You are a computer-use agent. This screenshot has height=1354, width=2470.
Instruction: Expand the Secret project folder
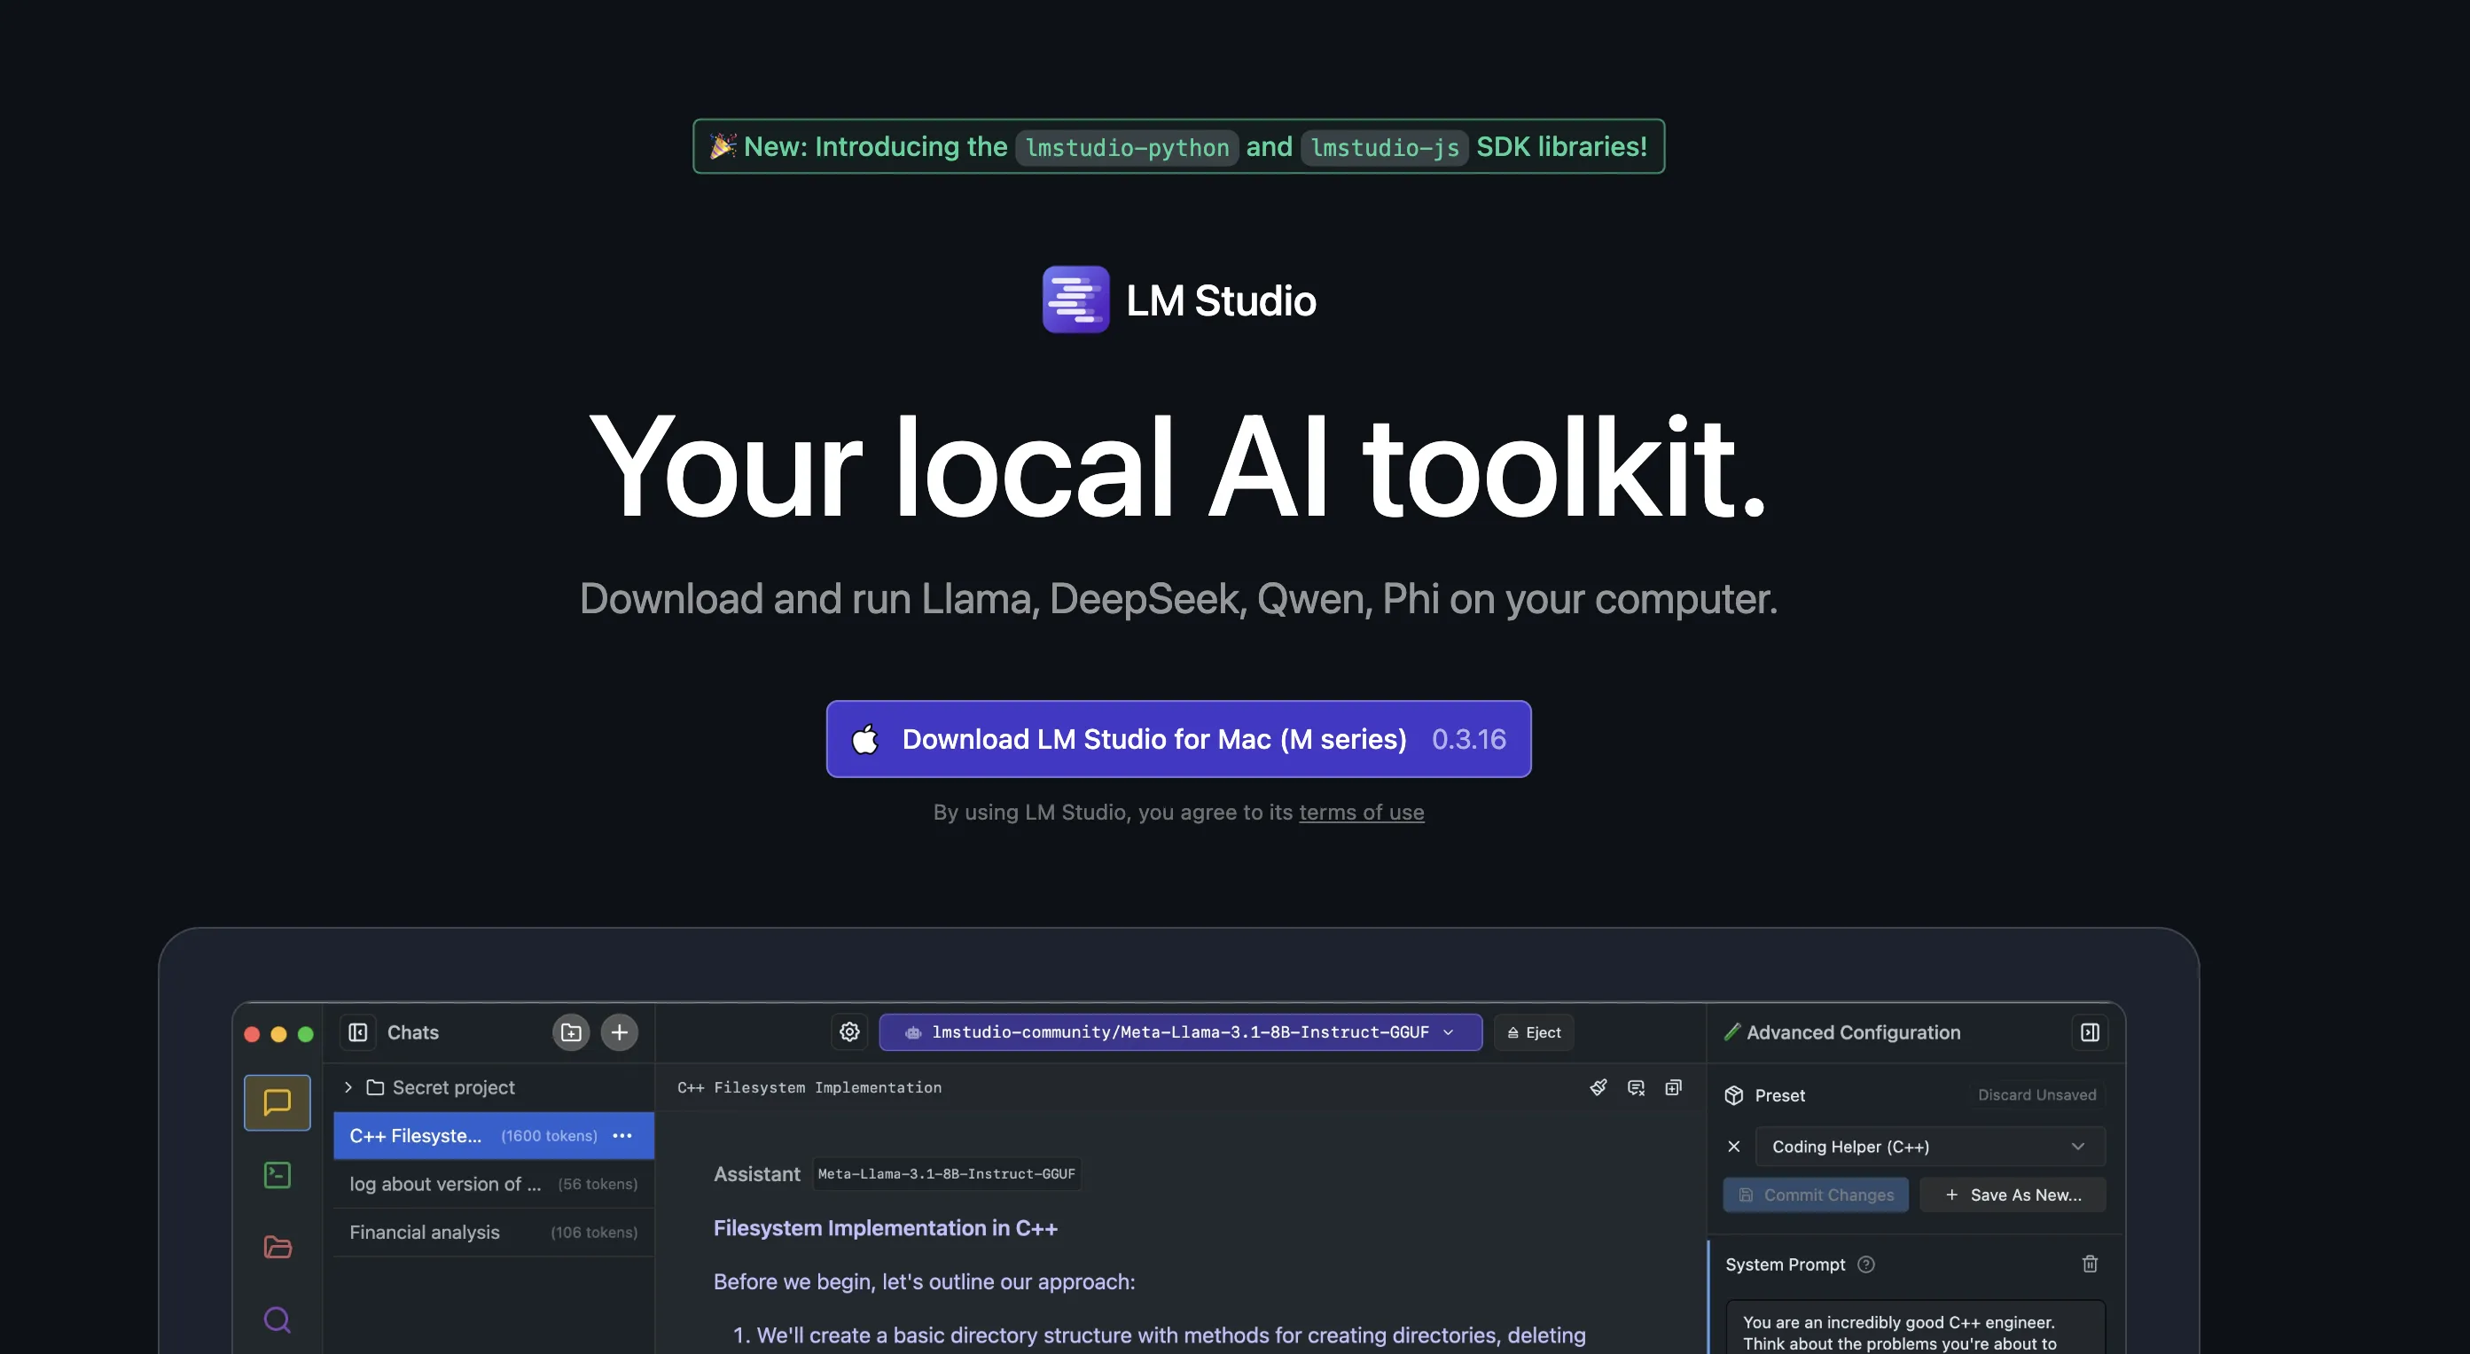[x=348, y=1086]
